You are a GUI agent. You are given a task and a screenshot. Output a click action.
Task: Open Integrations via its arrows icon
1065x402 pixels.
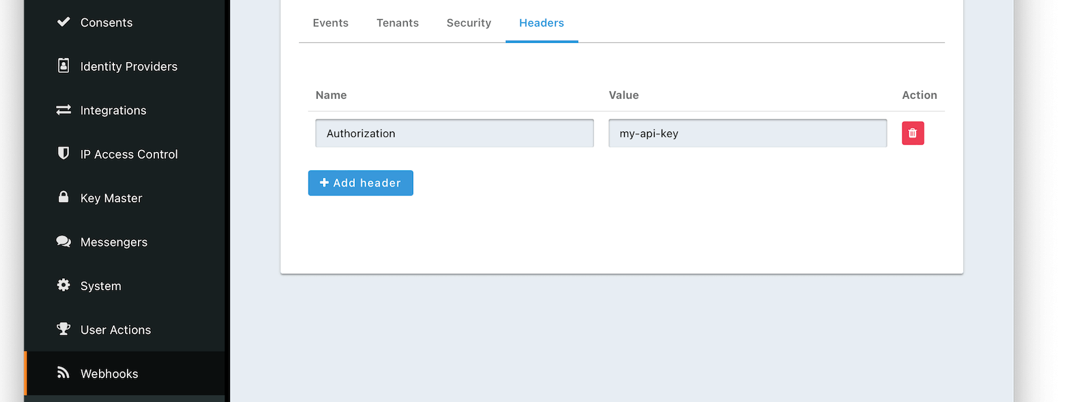coord(63,110)
